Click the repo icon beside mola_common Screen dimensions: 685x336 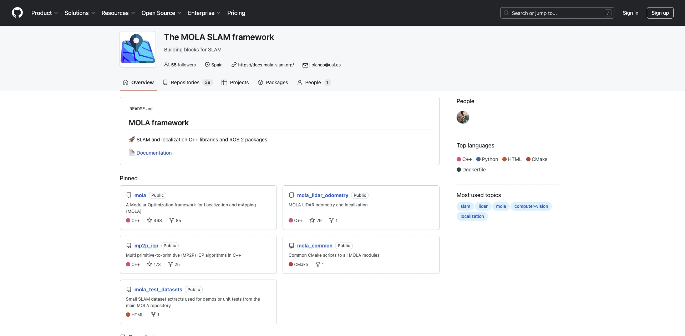[x=291, y=246]
